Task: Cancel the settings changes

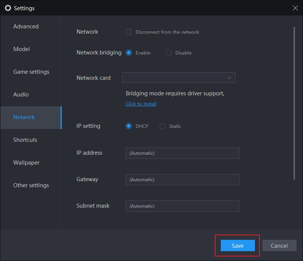Action: coord(279,245)
